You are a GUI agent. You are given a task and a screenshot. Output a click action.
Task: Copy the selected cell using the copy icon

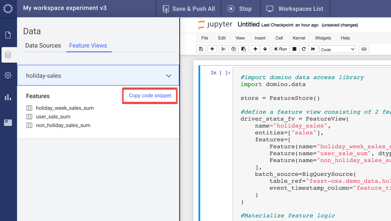234,49
